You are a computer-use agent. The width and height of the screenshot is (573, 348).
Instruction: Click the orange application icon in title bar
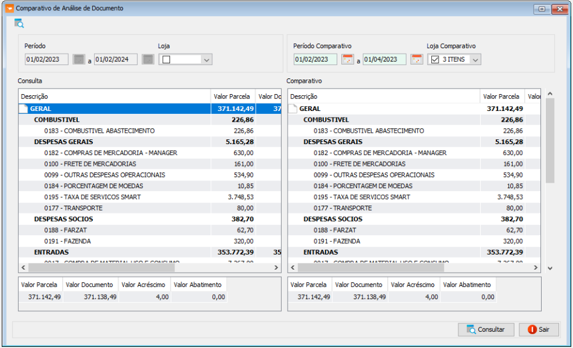10,8
